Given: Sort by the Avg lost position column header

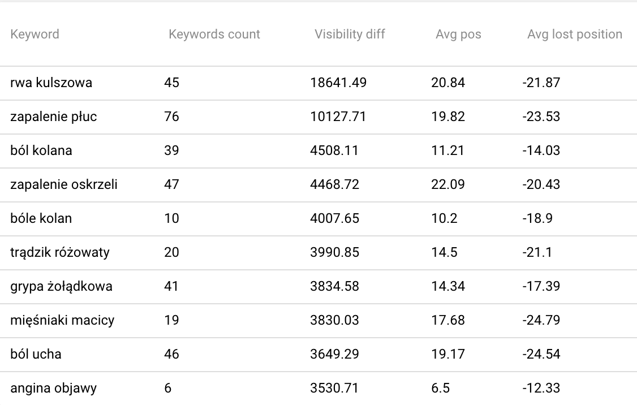Looking at the screenshot, I should (x=574, y=34).
